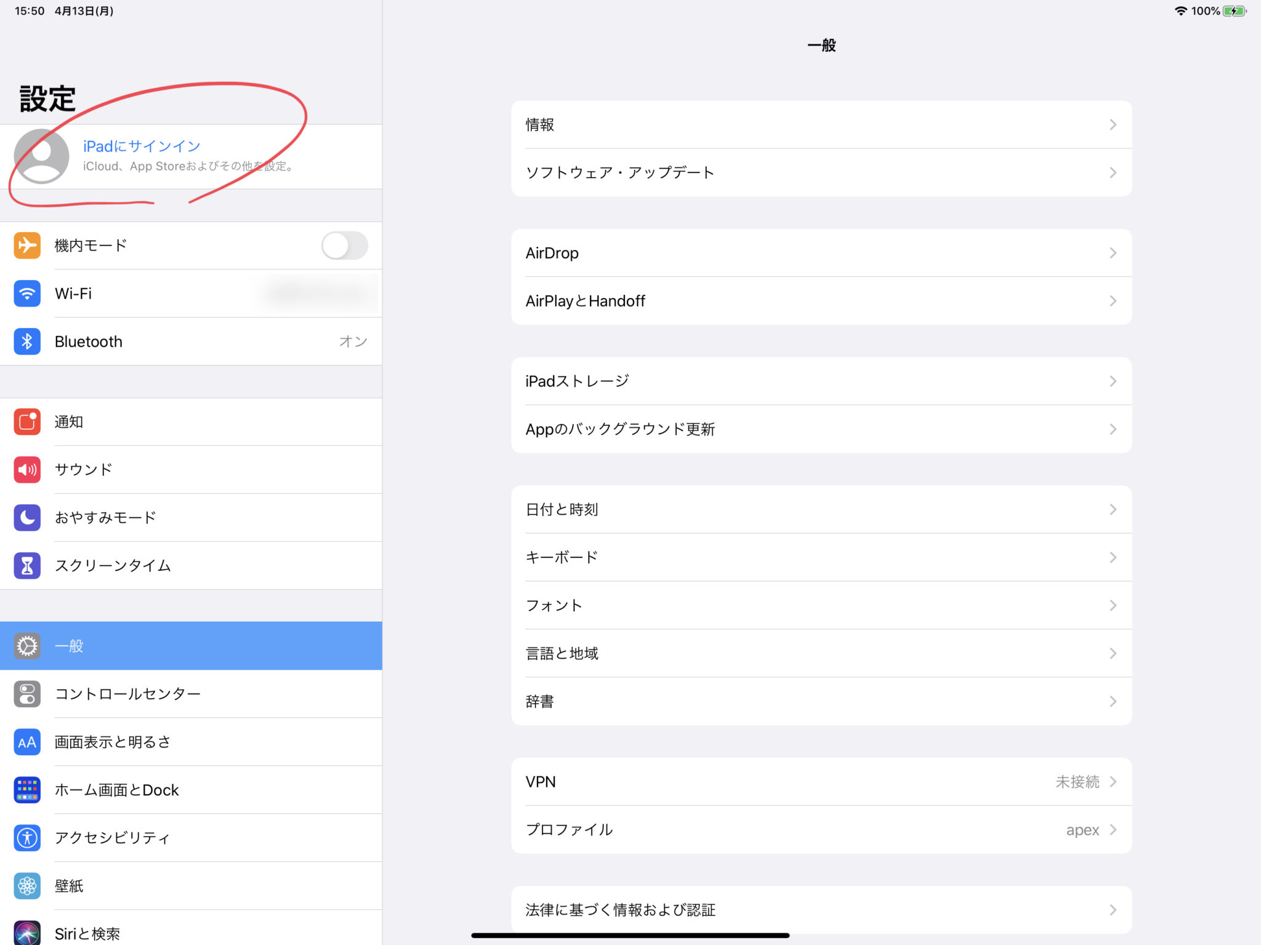
Task: Expand the 情報 row chevron
Action: coord(1113,125)
